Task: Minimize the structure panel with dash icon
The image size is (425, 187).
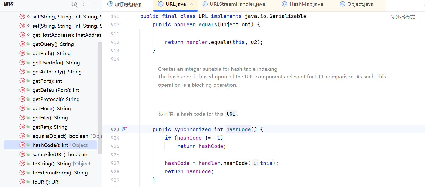Action: tap(94, 4)
